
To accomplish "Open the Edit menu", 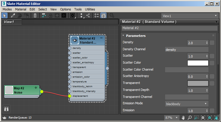I will click(32, 9).
